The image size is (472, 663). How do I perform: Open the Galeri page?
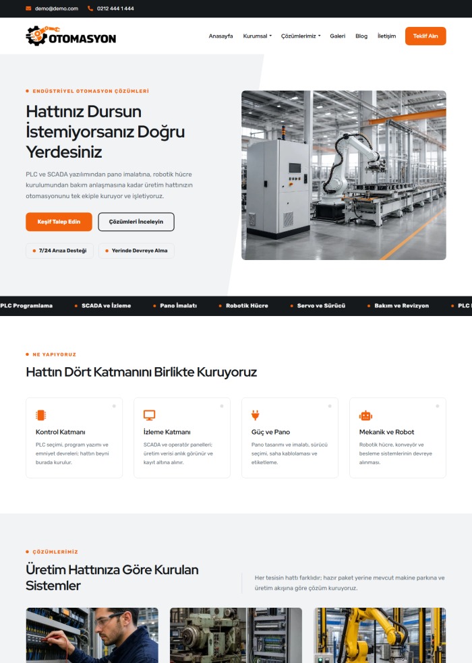[337, 36]
